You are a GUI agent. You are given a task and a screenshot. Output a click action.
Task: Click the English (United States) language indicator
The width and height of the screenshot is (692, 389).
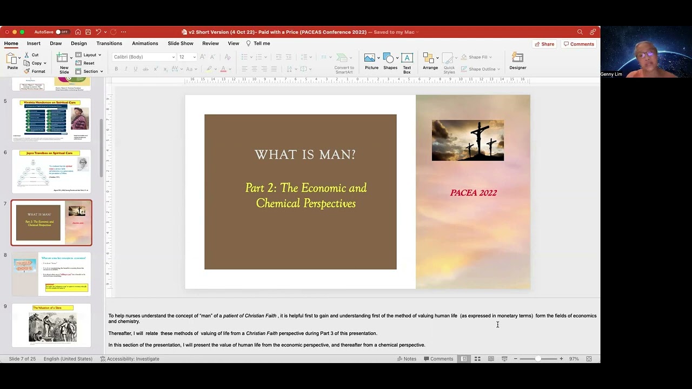68,359
